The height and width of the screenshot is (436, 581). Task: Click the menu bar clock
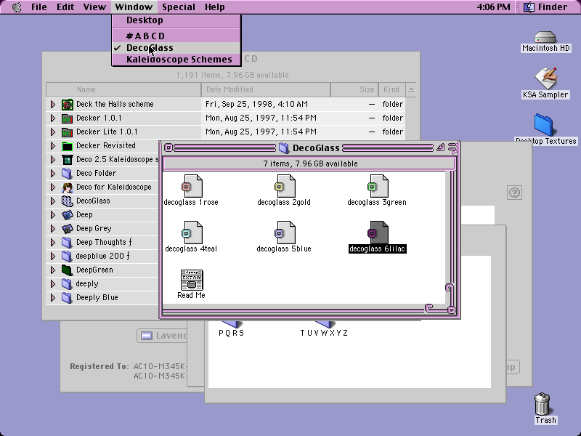(x=493, y=7)
